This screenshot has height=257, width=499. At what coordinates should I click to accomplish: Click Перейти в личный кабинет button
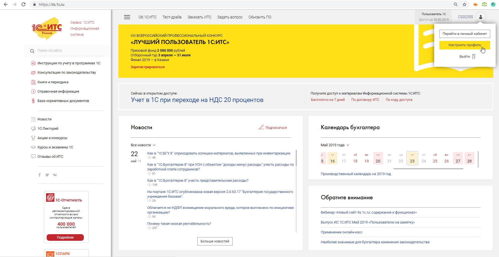[x=465, y=34]
